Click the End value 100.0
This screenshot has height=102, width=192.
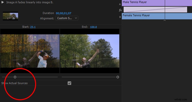pyautogui.click(x=93, y=27)
